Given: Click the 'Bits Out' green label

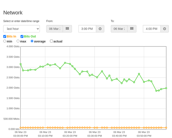Looking at the screenshot, I should (x=30, y=36).
